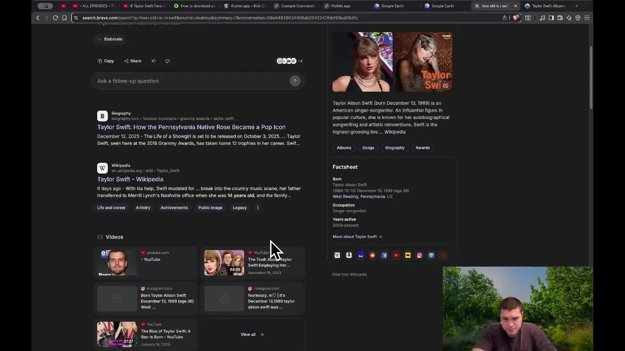Open the Amazon profile icon in factsheet
This screenshot has height=351, width=625.
pos(349,255)
